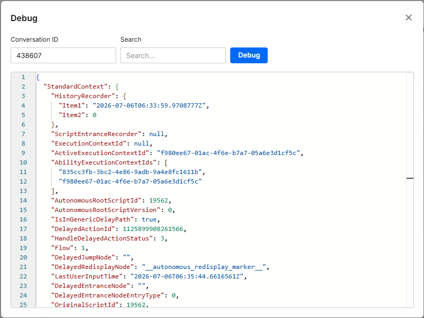Click the 835cc3fb GUID string on line 11
Viewport: 424px width, 318px height.
click(130, 172)
